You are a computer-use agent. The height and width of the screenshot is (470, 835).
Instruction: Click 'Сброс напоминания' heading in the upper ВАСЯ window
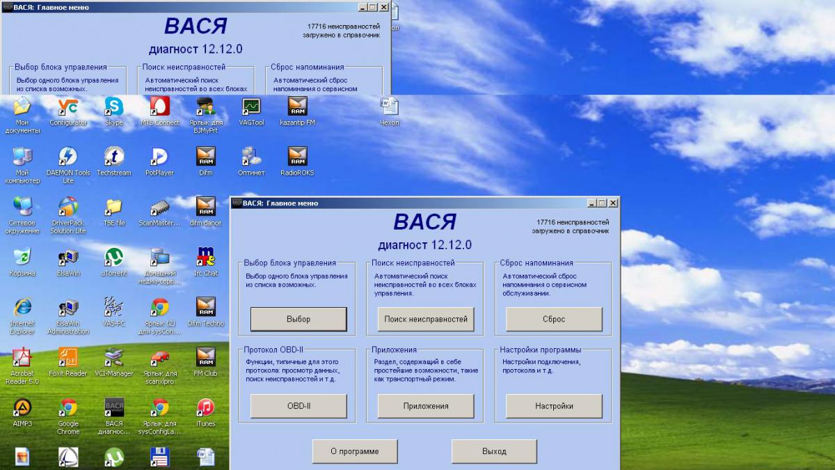coord(308,67)
